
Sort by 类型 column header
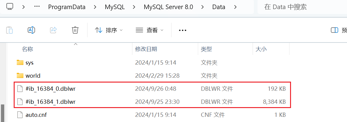(206, 49)
